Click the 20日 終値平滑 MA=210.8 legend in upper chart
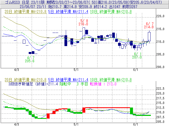This screenshot has height=128, width=169. tap(25, 12)
